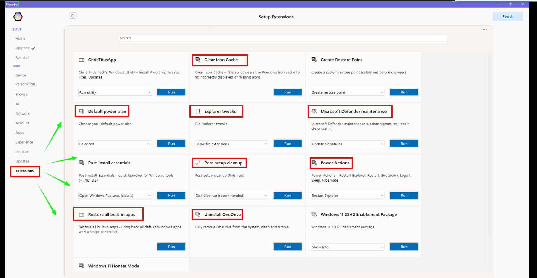The width and height of the screenshot is (537, 278).
Task: Click the ChrisTitusApp window icon
Action: tap(82, 60)
